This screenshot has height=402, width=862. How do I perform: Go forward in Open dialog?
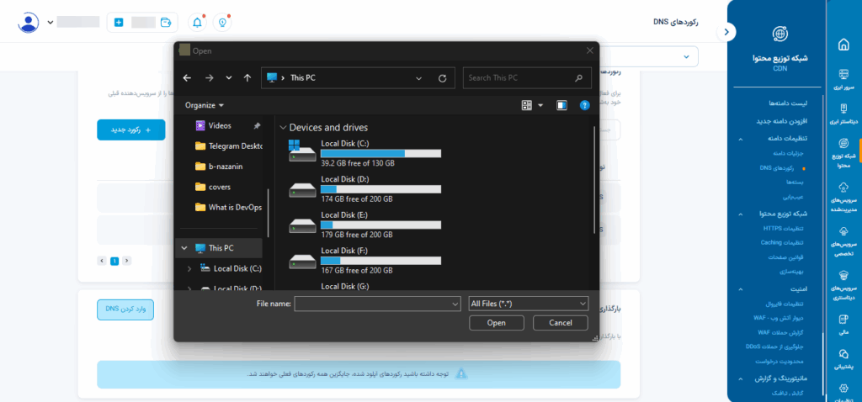click(209, 78)
